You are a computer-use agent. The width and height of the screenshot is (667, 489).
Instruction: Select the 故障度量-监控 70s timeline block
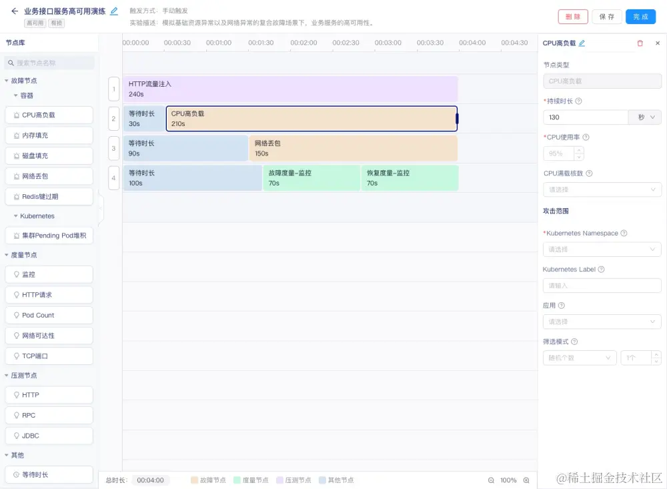click(x=311, y=178)
